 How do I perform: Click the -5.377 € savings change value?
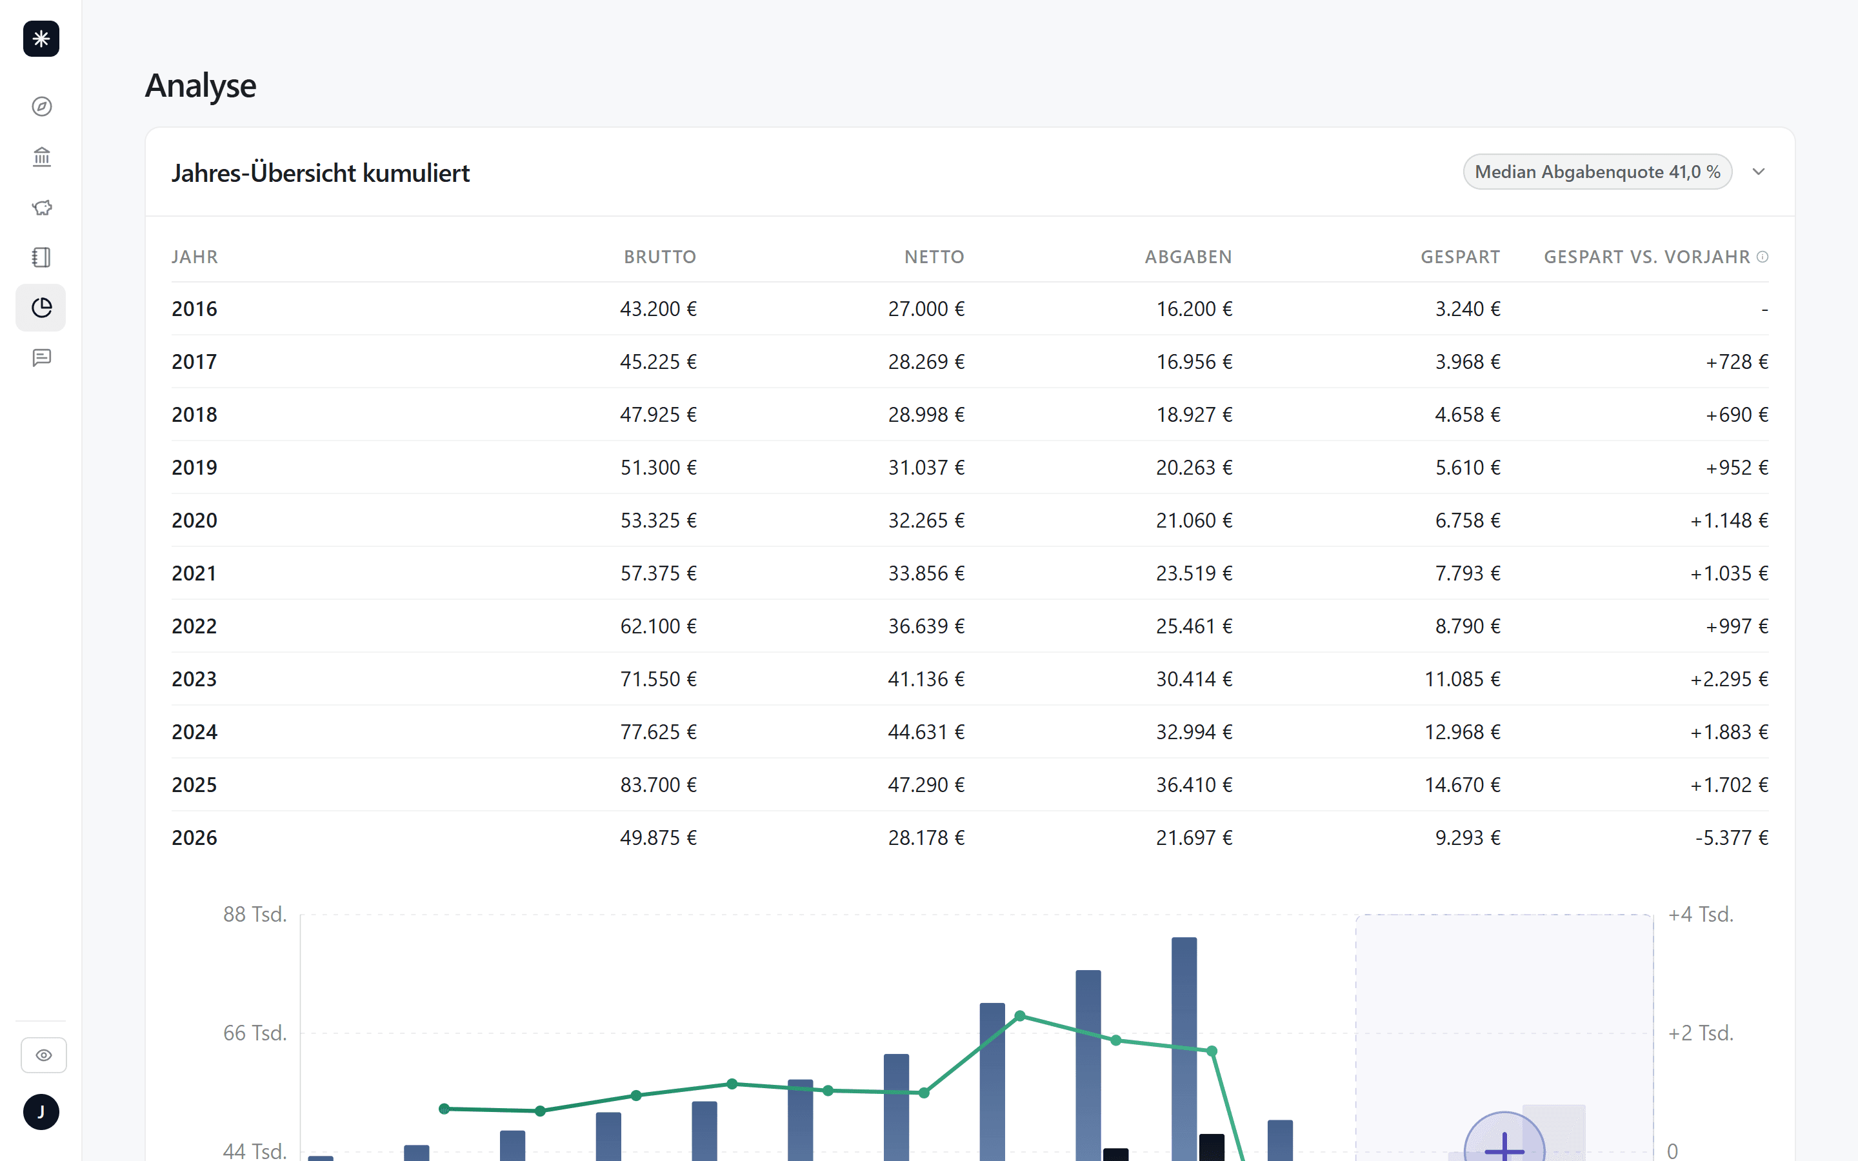(1732, 839)
